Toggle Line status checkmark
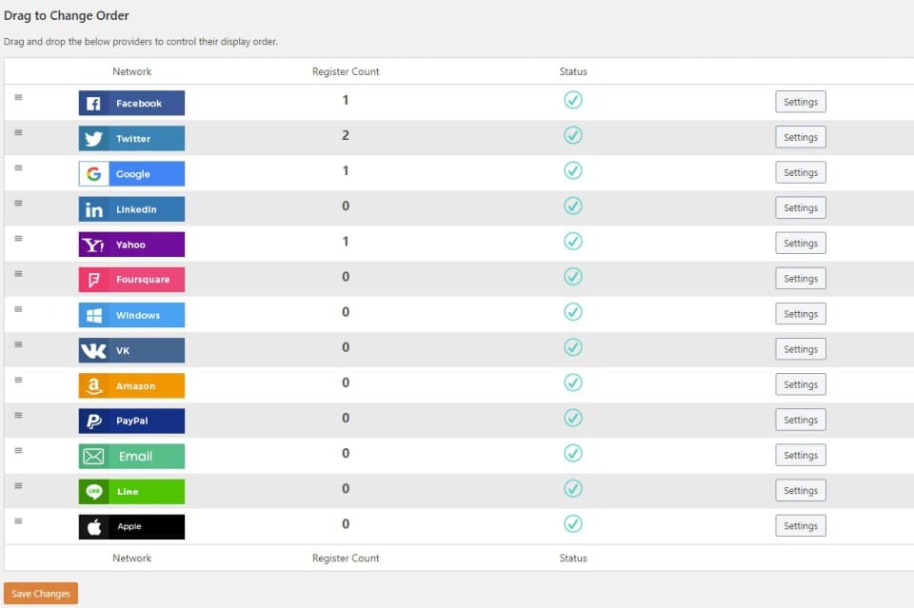 (x=573, y=489)
